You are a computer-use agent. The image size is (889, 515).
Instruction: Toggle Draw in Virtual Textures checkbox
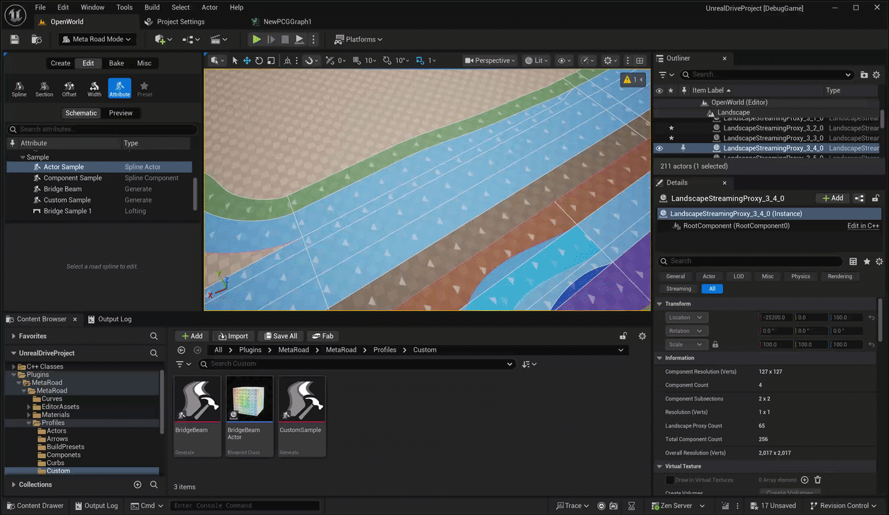point(670,480)
